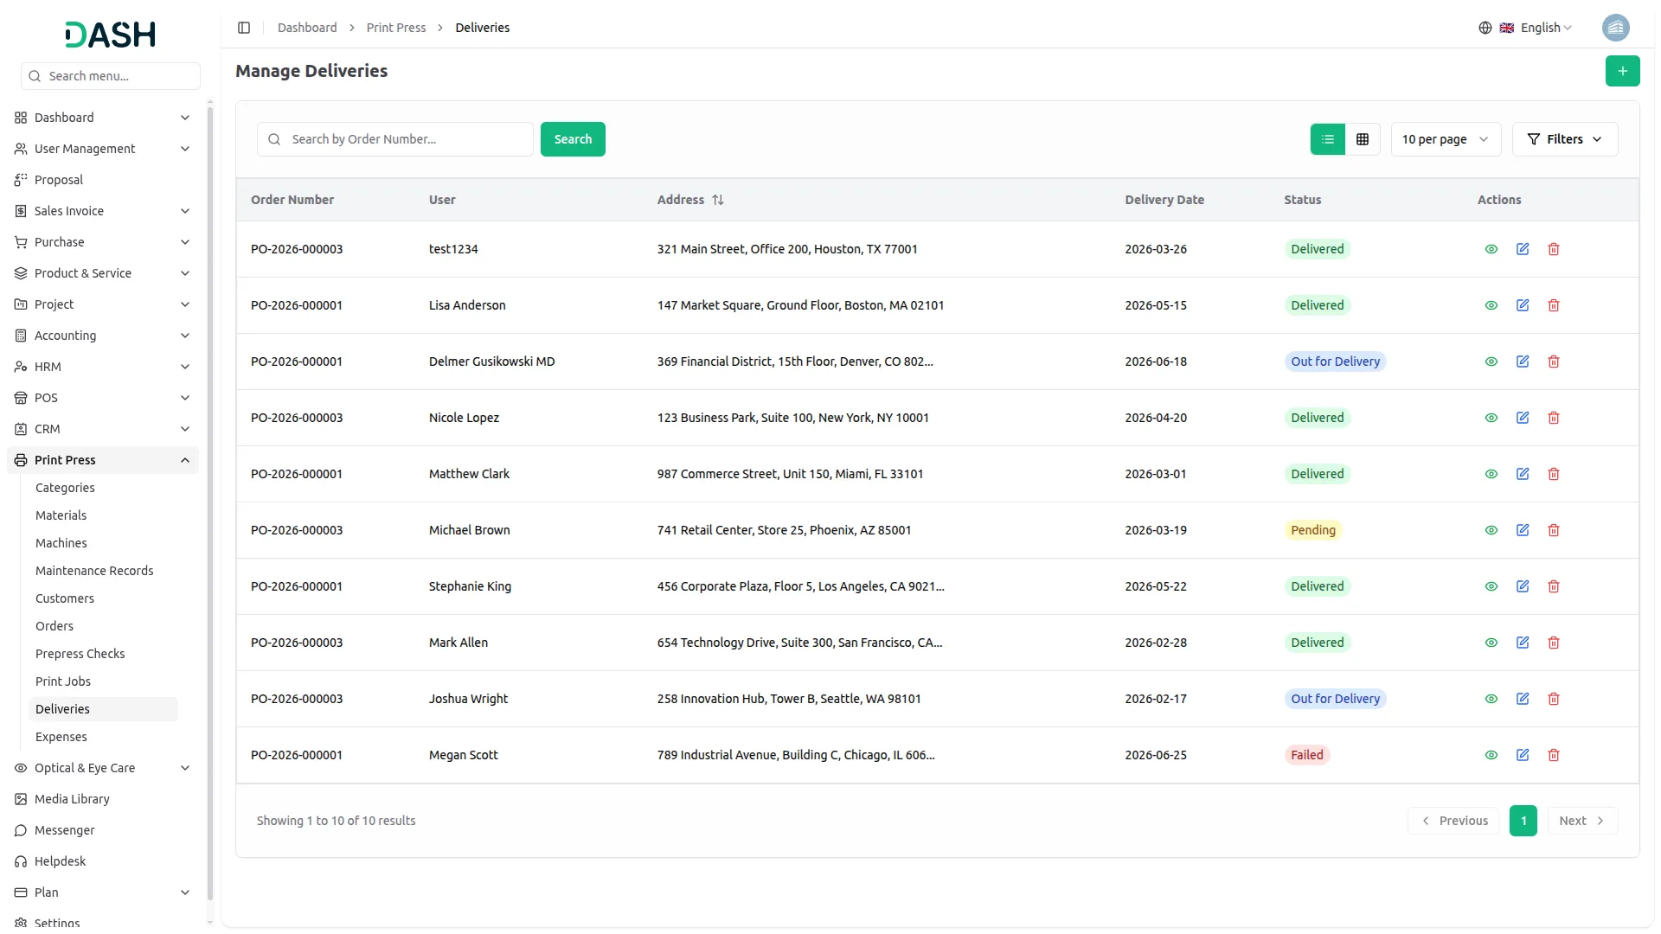The height and width of the screenshot is (934, 1661).
Task: Click the Failed status badge
Action: [1306, 755]
